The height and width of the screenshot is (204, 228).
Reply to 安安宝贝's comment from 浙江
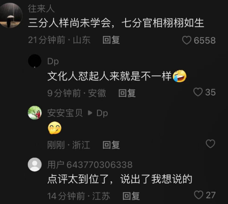tap(111, 145)
